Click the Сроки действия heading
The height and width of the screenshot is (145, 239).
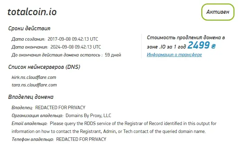click(29, 28)
